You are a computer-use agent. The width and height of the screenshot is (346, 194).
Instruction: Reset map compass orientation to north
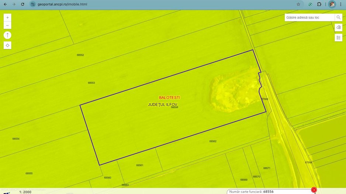click(7, 35)
